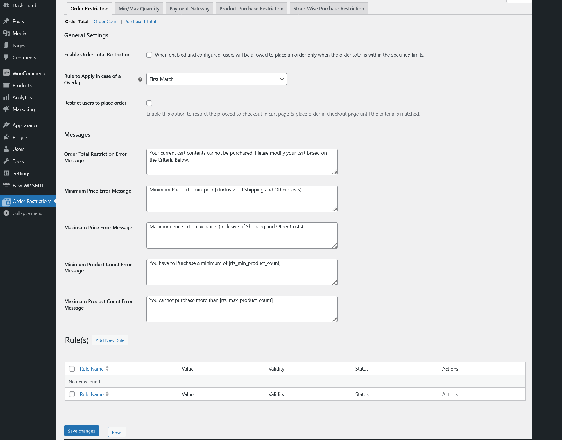Select all rules via header checkbox

(x=72, y=369)
